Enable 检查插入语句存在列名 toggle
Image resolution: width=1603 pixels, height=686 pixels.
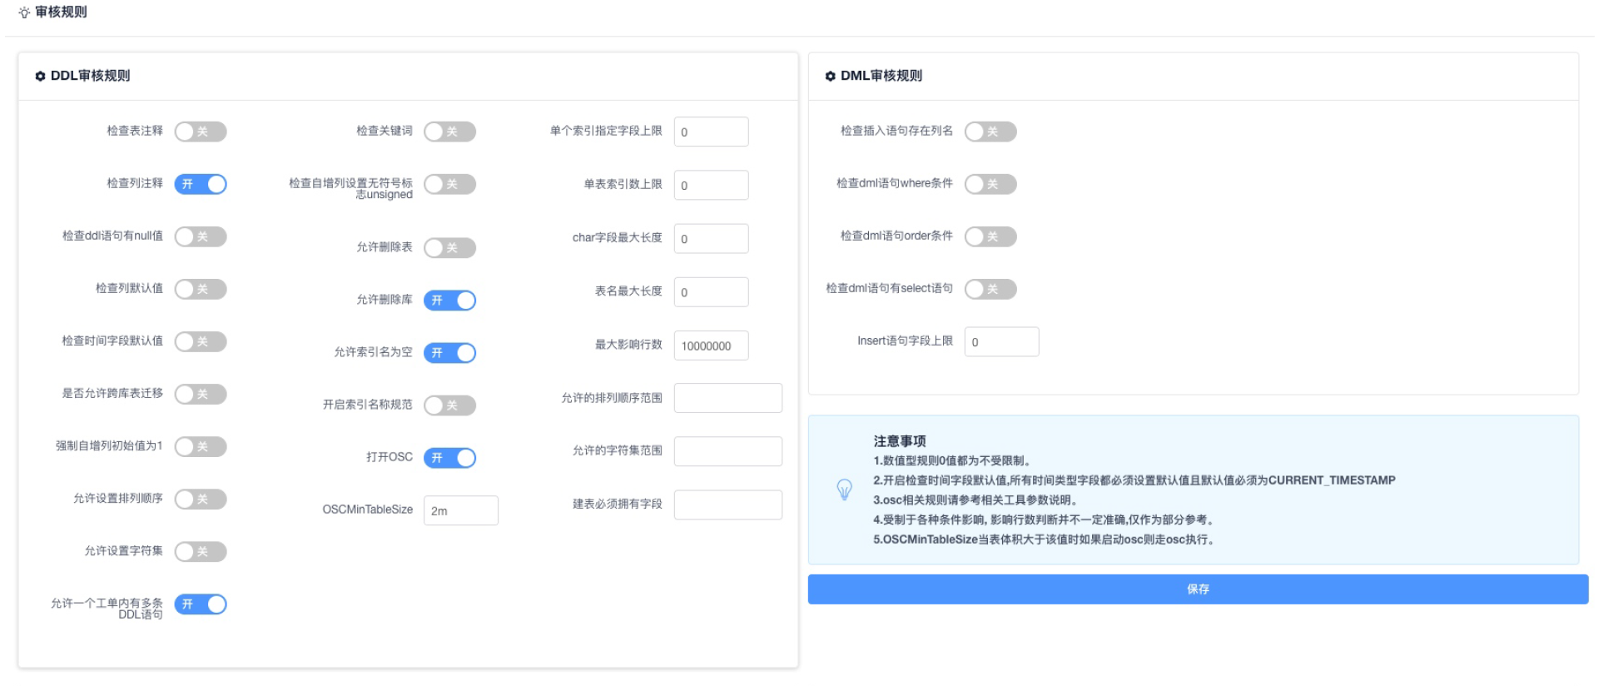pyautogui.click(x=990, y=132)
